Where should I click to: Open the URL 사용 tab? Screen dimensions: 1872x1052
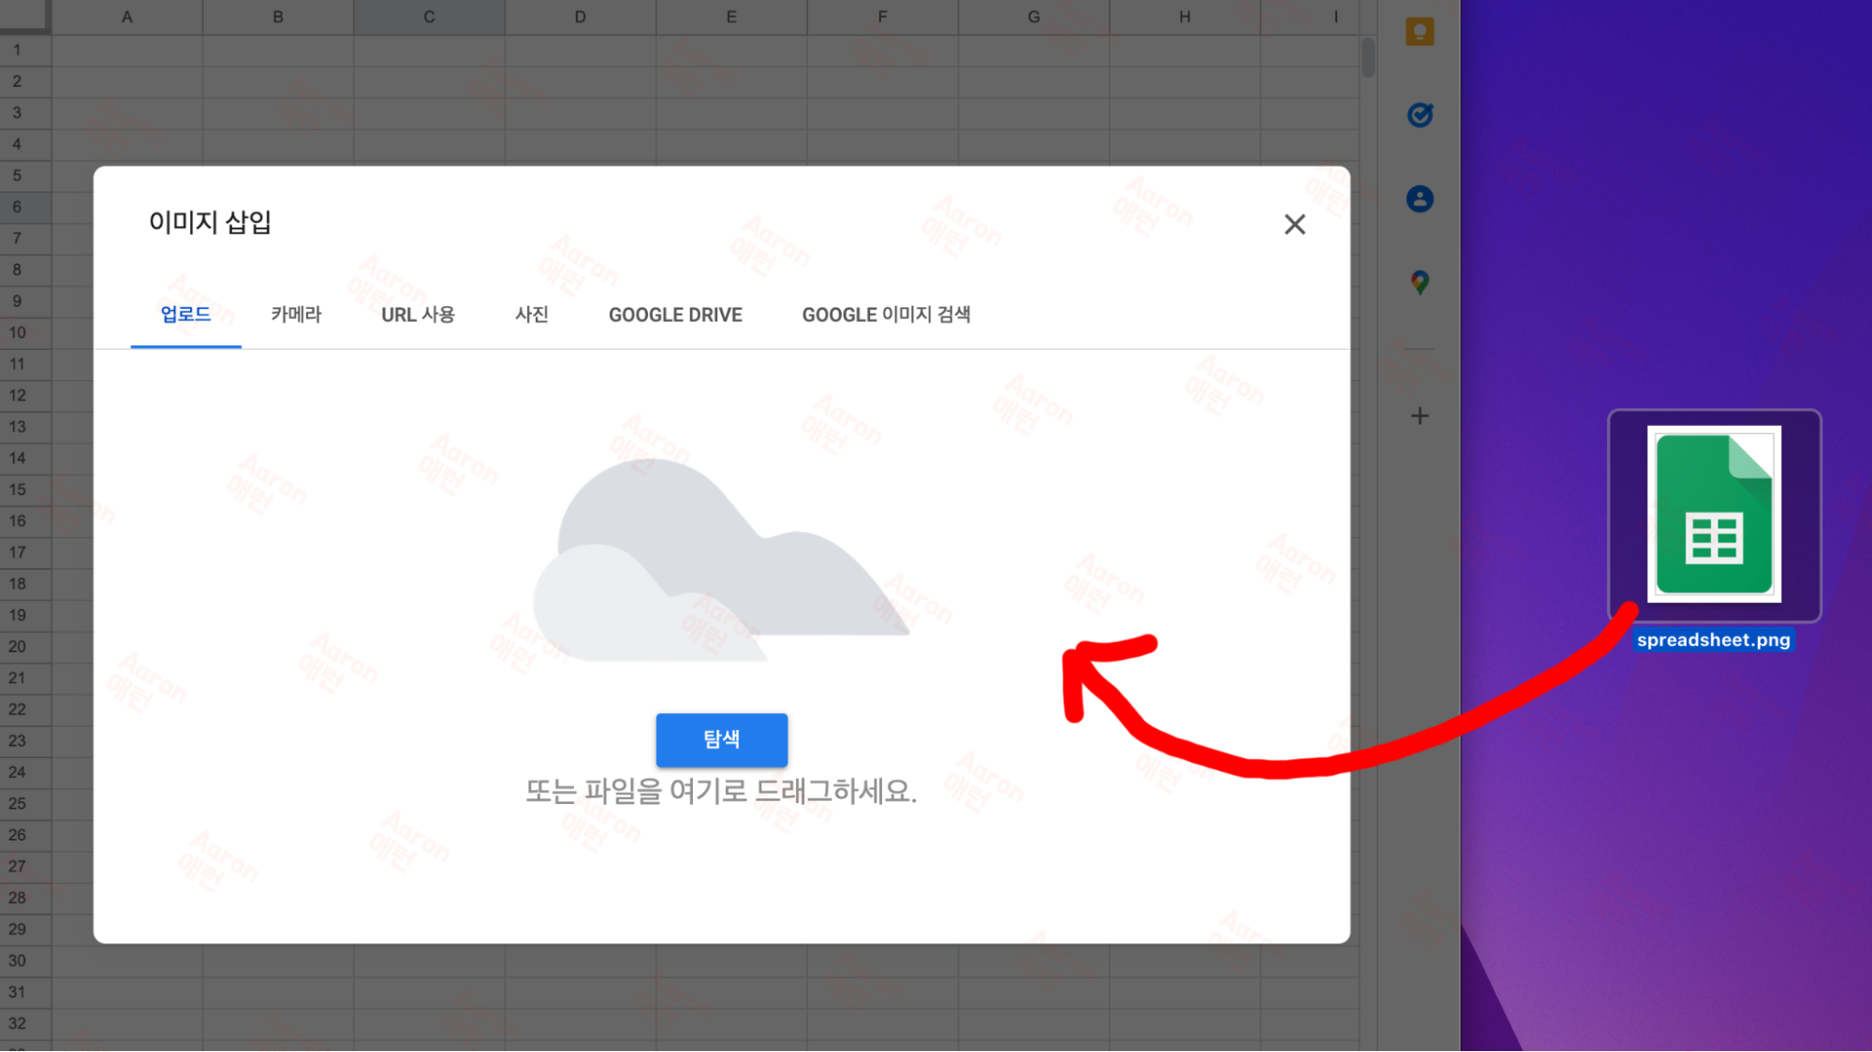[418, 314]
